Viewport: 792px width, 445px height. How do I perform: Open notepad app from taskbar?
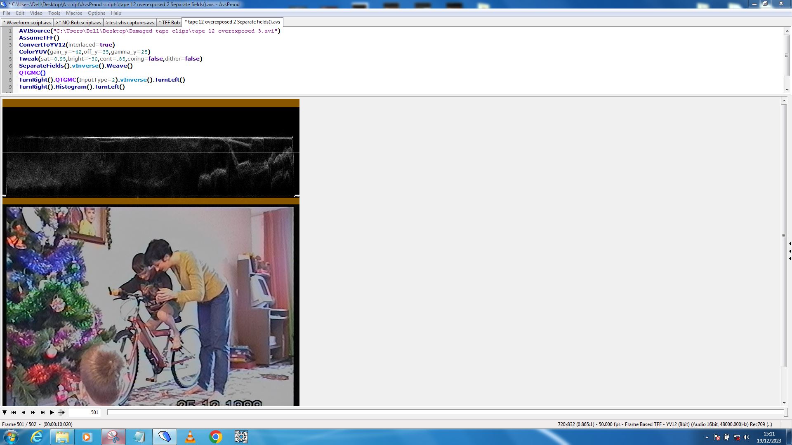139,437
